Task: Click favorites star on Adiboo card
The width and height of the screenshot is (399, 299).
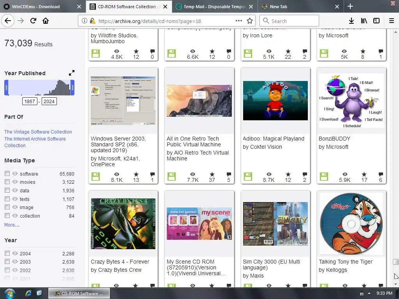Action: (288, 174)
